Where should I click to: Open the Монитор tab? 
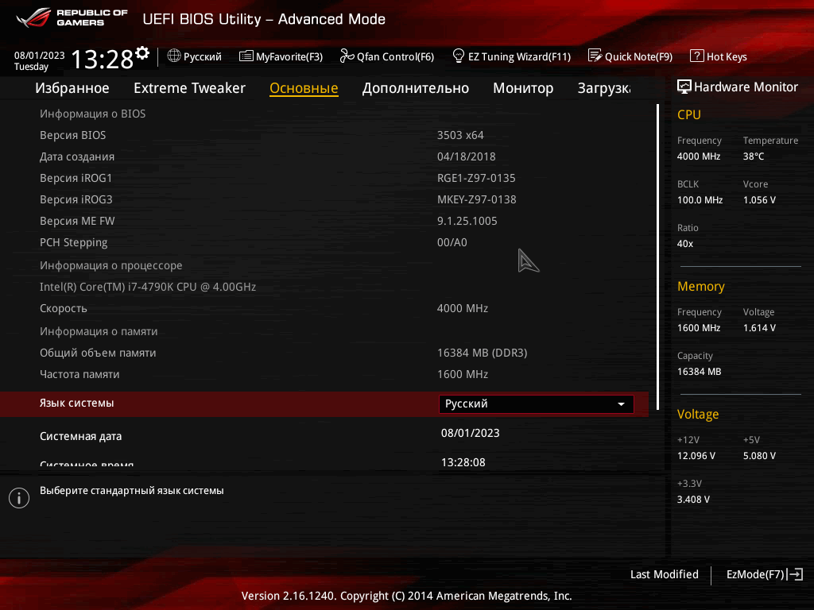coord(523,88)
